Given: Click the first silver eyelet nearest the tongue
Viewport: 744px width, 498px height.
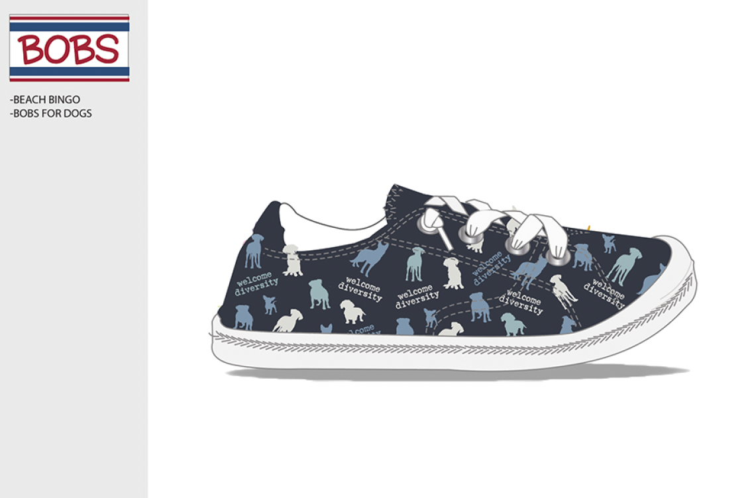Looking at the screenshot, I should tap(425, 222).
